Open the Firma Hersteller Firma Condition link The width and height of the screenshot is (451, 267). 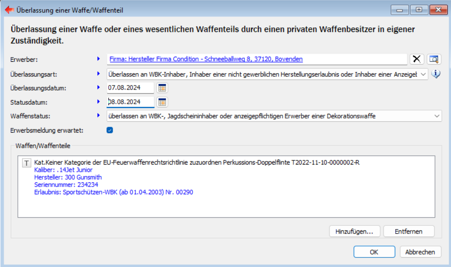pos(206,59)
